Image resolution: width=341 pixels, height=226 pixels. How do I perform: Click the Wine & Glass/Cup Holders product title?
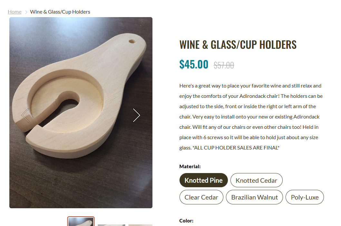point(238,45)
